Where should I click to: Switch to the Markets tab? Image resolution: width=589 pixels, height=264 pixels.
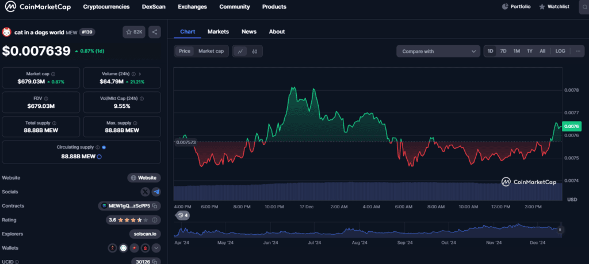pos(218,32)
